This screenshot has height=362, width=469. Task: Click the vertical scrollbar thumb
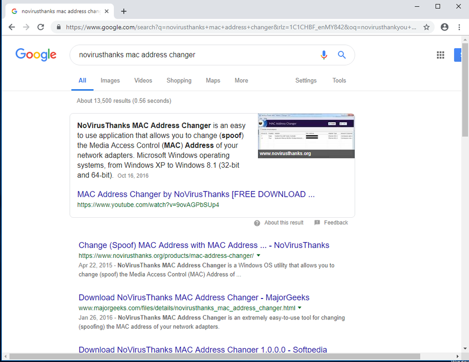point(465,89)
